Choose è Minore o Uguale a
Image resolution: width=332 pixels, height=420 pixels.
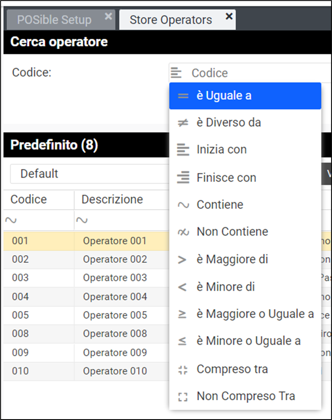[x=249, y=341]
